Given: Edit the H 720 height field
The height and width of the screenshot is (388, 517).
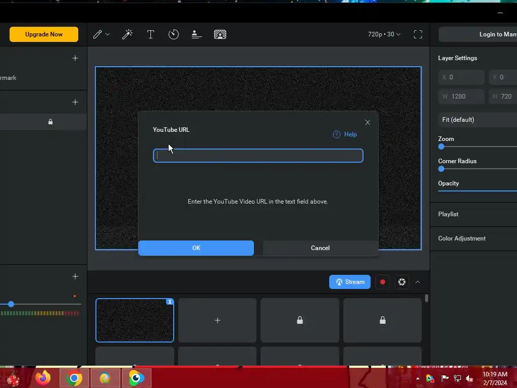Looking at the screenshot, I should pos(503,96).
